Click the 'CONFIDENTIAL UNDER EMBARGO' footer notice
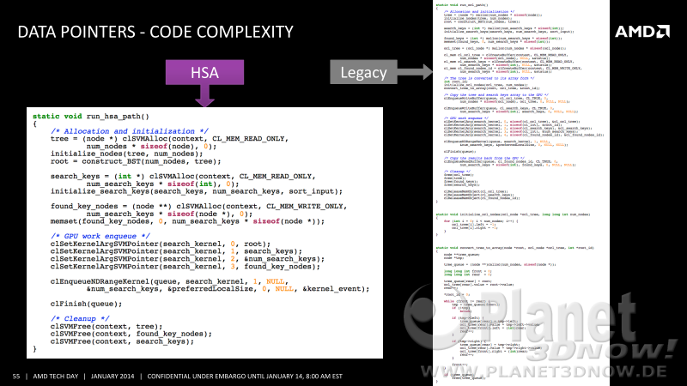687x386 pixels. [x=245, y=377]
